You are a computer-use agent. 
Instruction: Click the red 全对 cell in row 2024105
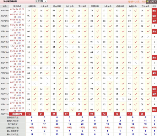154,58
